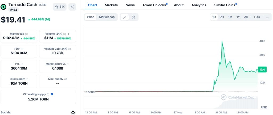The width and height of the screenshot is (273, 115).
Task: Select the 1M time range
Action: pos(230,17)
